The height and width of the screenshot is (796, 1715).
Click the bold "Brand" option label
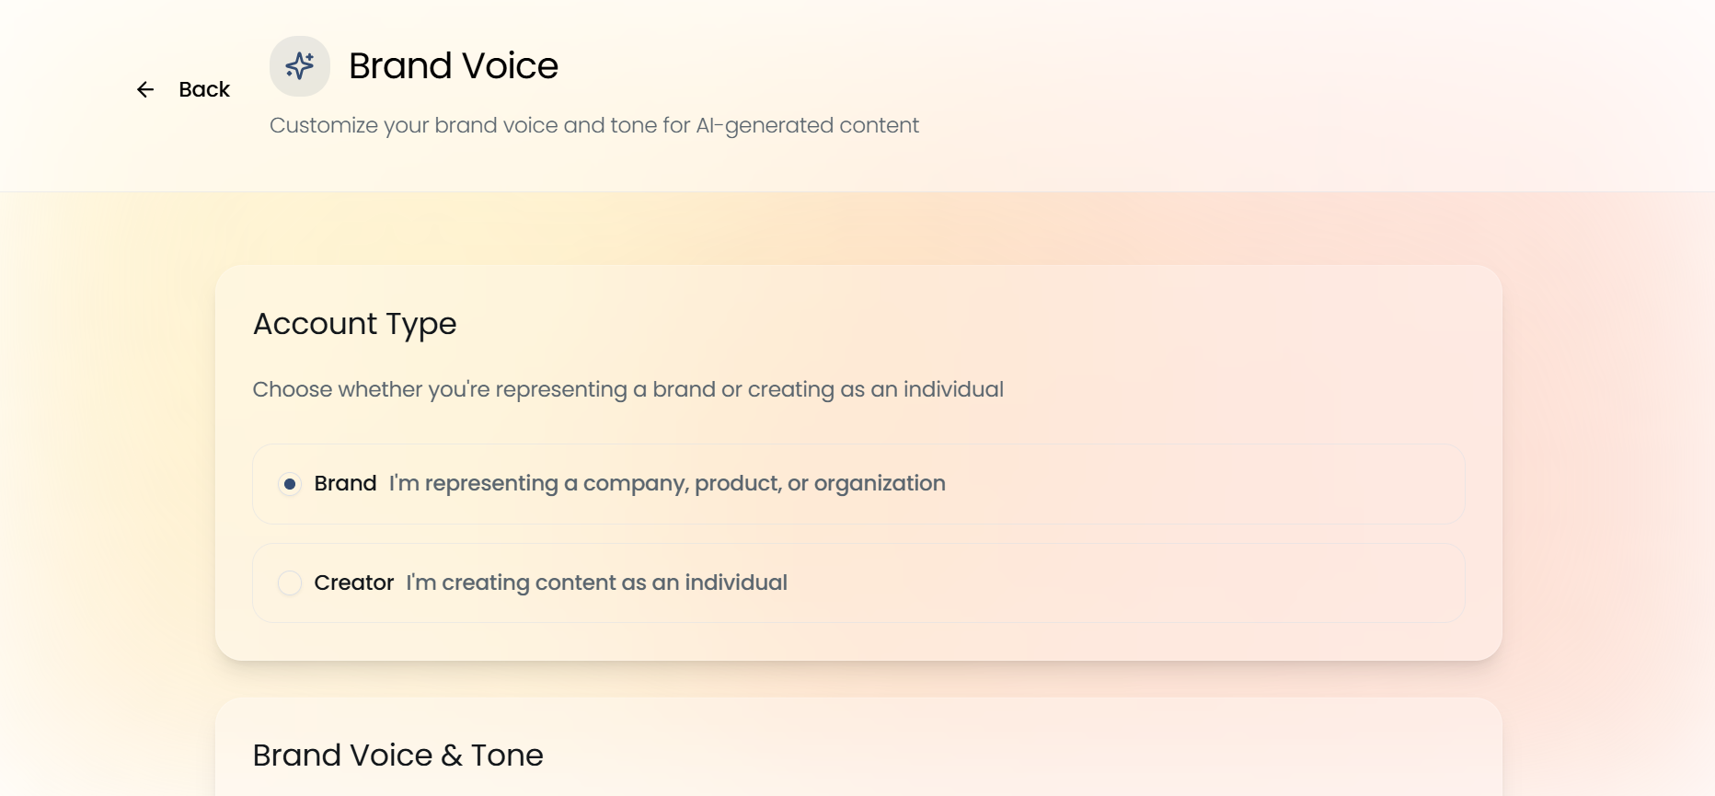345,484
